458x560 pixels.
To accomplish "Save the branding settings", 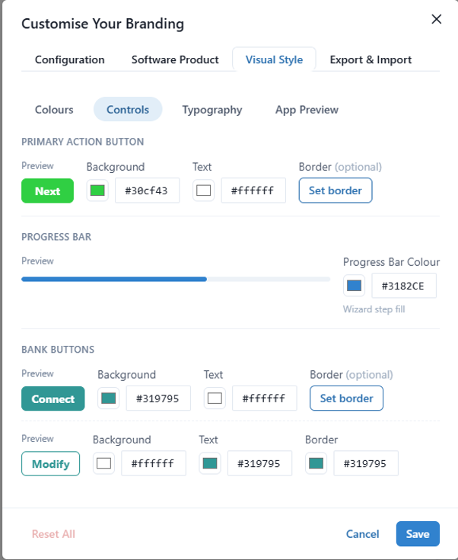I will (x=418, y=534).
